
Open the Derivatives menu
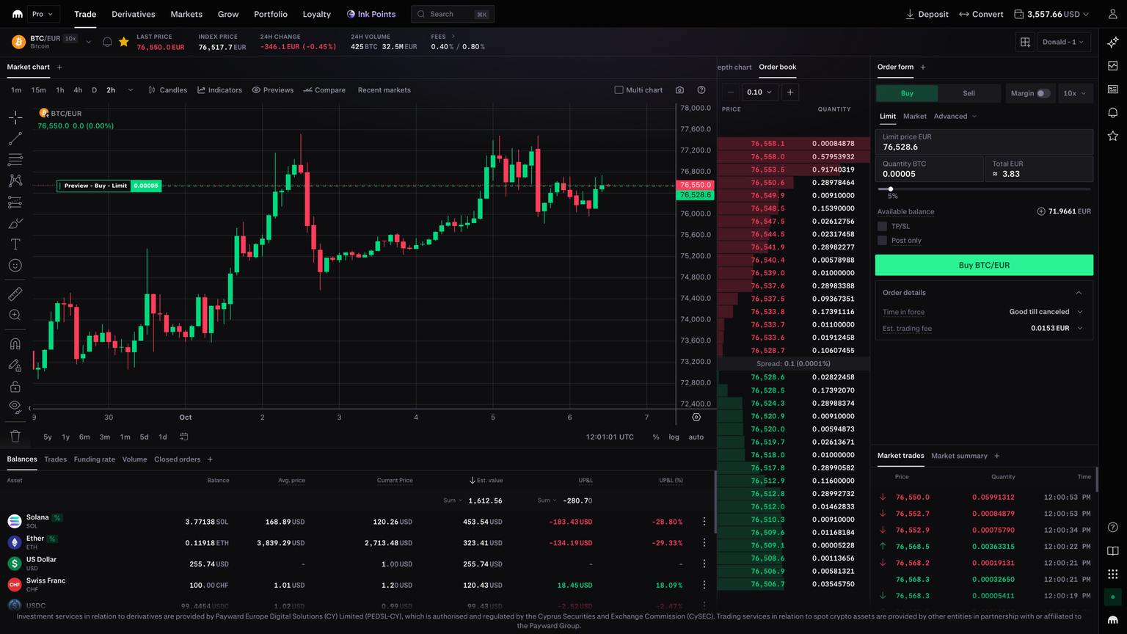tap(133, 14)
